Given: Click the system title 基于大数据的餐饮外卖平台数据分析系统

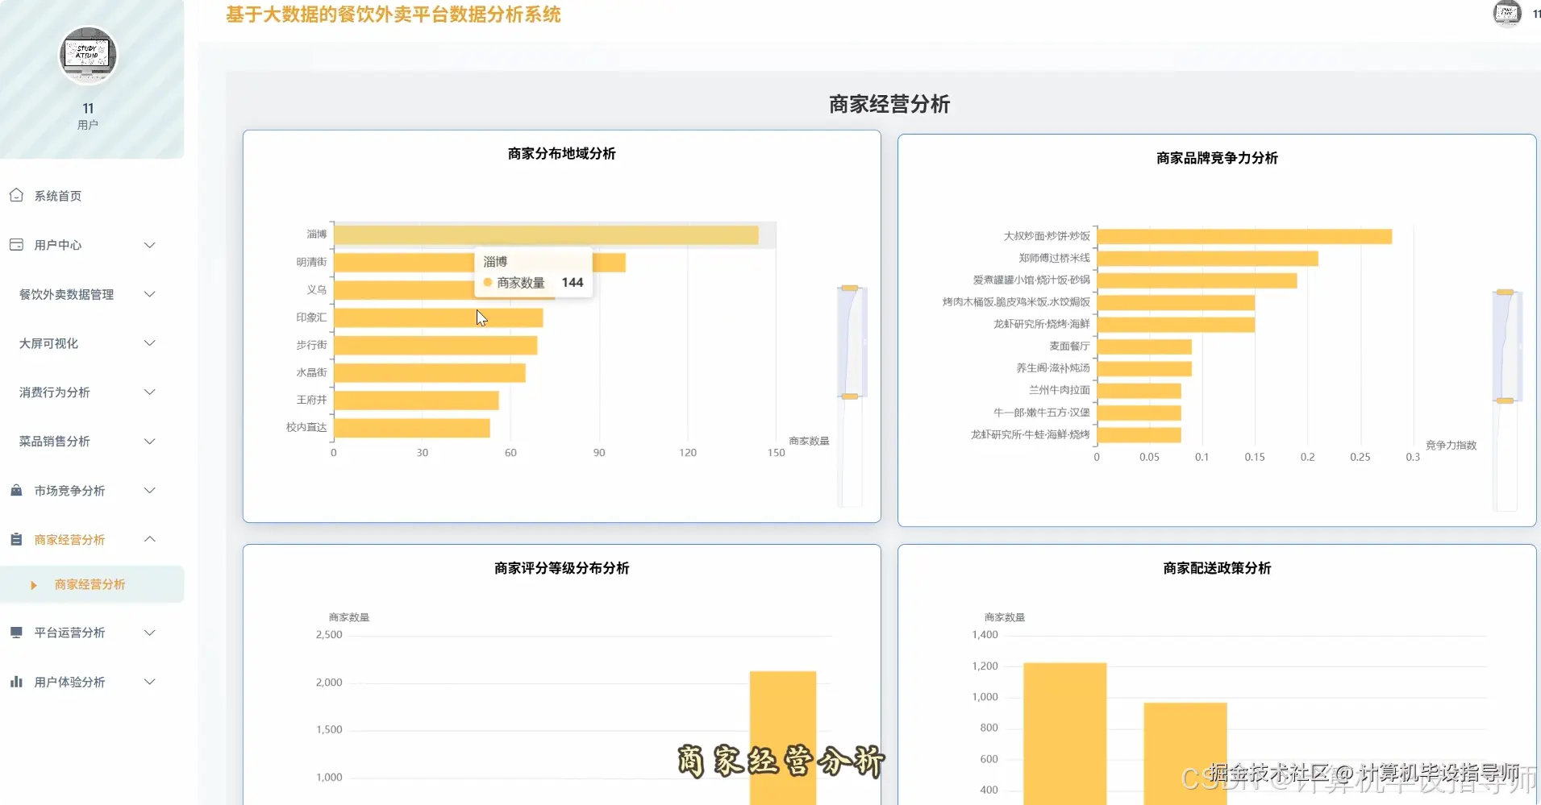Looking at the screenshot, I should click(x=394, y=15).
